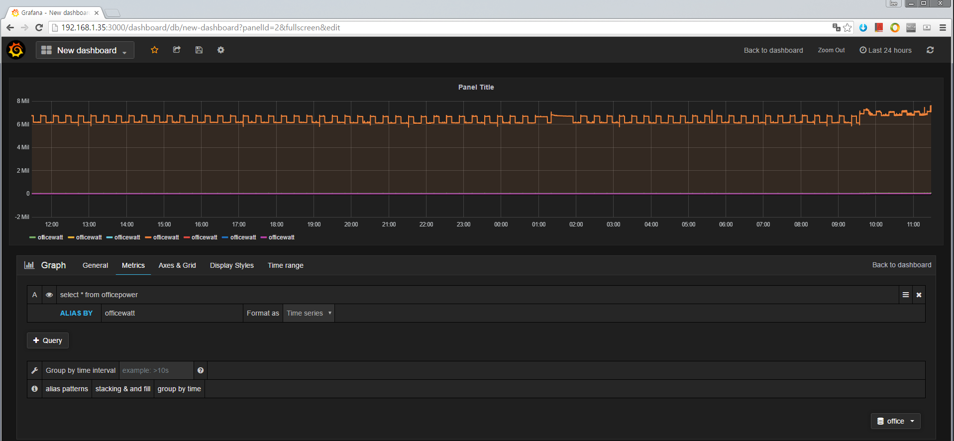Click the alias by officewatt field
This screenshot has width=954, height=441.
click(x=172, y=313)
